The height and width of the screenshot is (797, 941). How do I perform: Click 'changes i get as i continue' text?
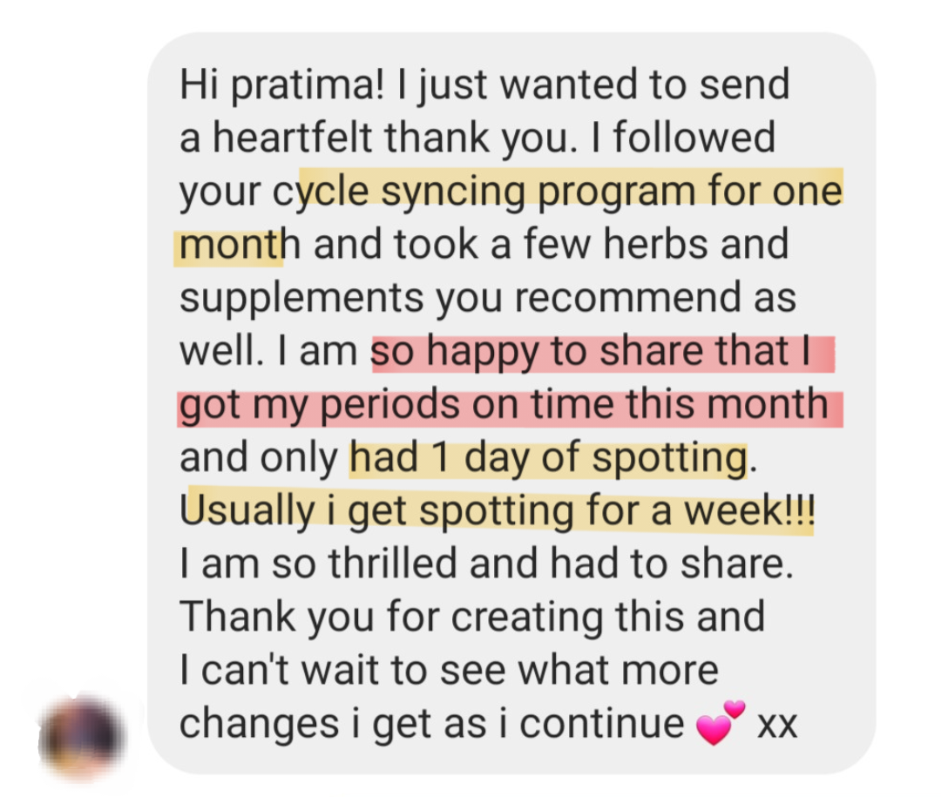(431, 725)
